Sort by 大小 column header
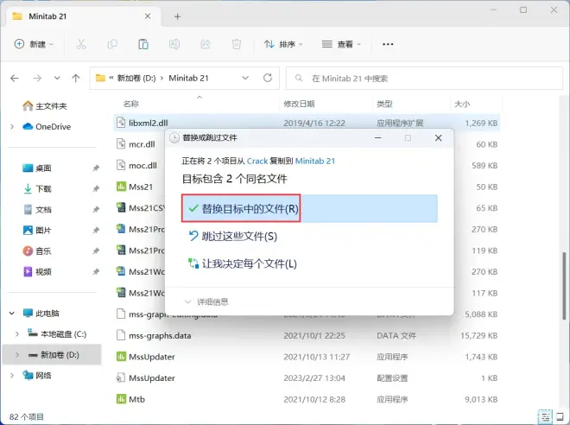The height and width of the screenshot is (425, 570). pos(462,104)
